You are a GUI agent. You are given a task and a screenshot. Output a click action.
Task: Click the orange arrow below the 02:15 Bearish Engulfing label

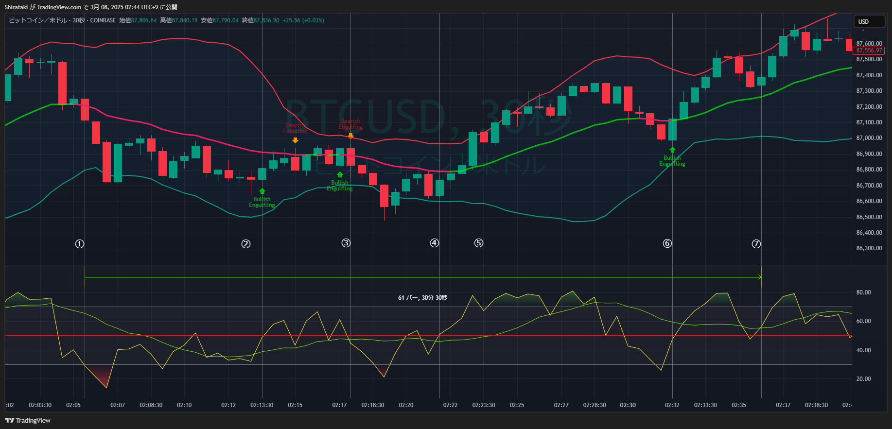point(295,140)
